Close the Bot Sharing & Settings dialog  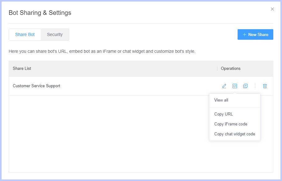pos(272,9)
